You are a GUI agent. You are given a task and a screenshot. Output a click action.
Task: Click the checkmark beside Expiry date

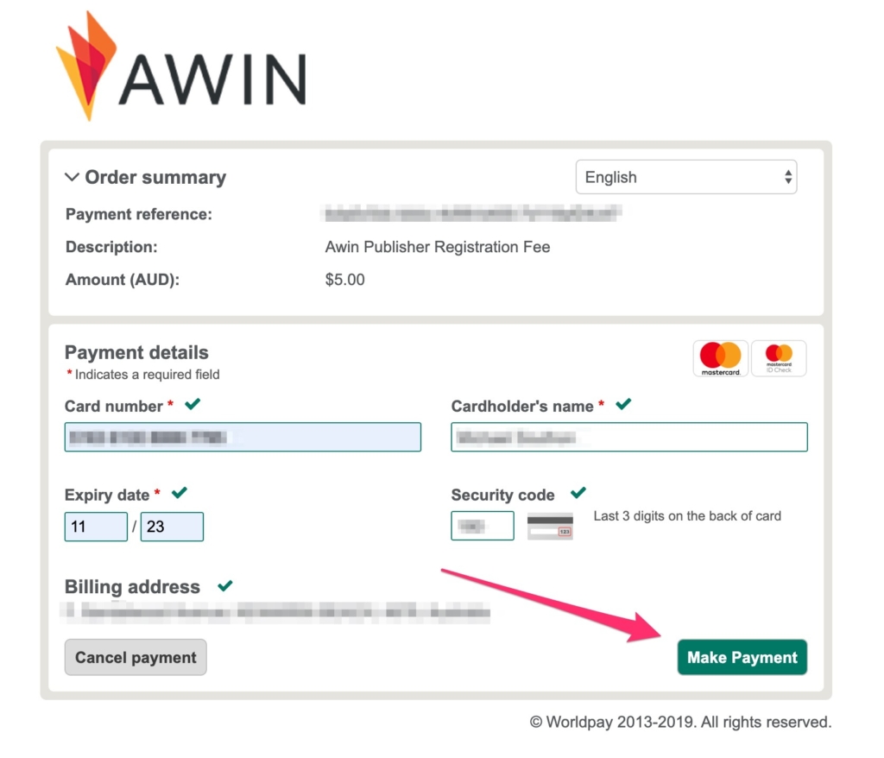179,493
